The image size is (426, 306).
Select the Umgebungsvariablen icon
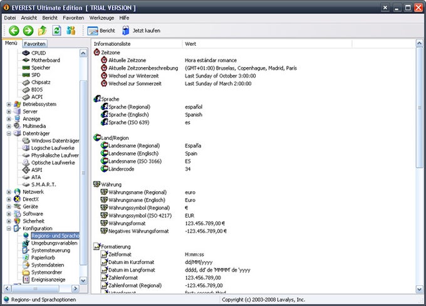click(x=26, y=243)
